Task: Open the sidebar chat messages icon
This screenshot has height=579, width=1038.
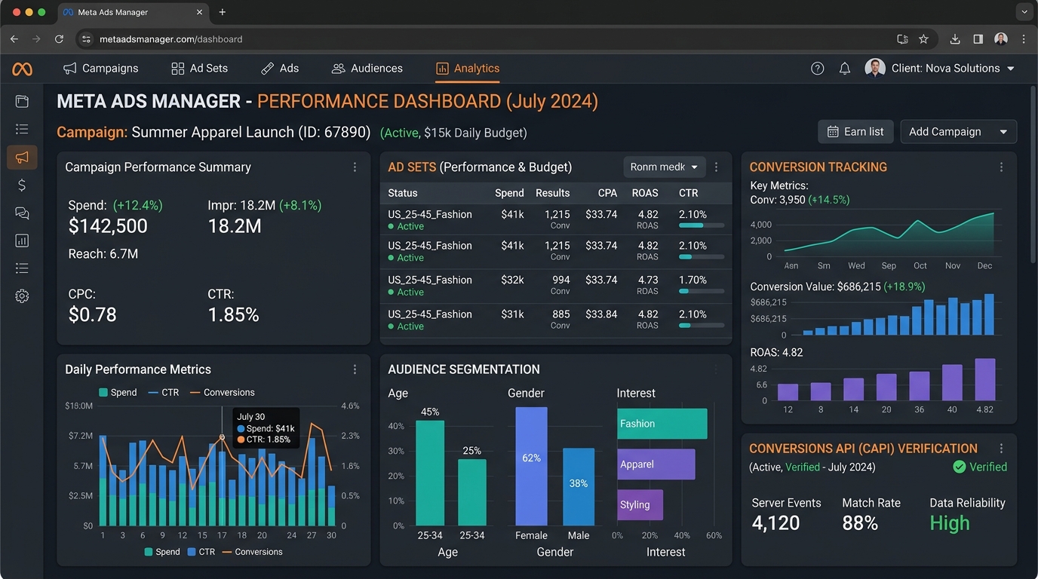Action: 22,213
